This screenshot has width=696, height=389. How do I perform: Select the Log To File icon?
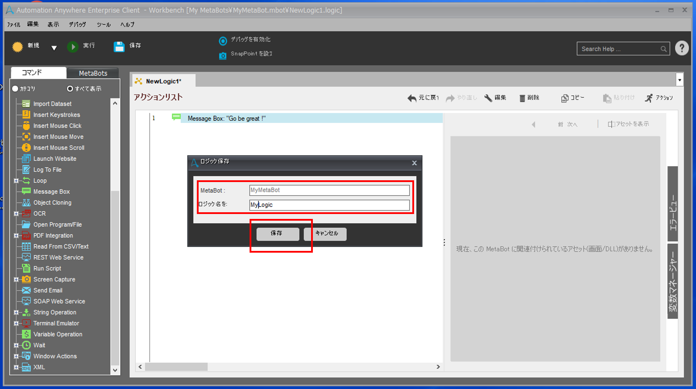[26, 169]
